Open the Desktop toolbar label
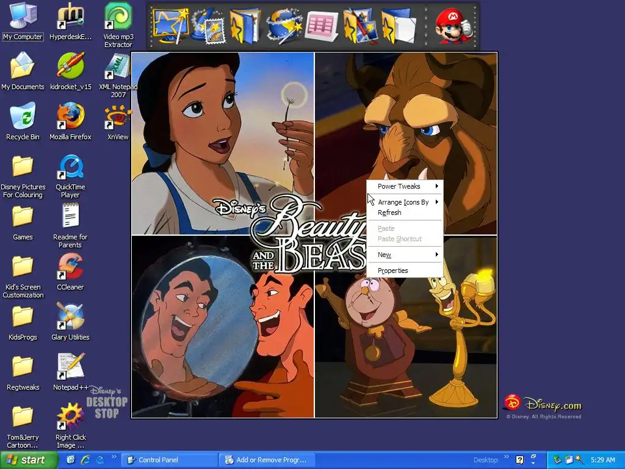The height and width of the screenshot is (469, 625). 485,460
